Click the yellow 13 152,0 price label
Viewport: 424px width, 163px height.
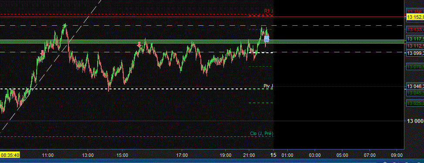(415, 17)
